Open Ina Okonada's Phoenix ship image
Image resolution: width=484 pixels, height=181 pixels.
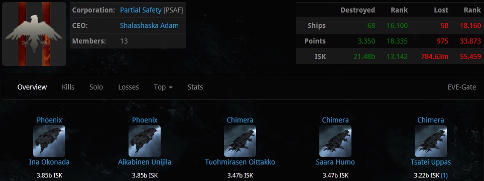49,141
